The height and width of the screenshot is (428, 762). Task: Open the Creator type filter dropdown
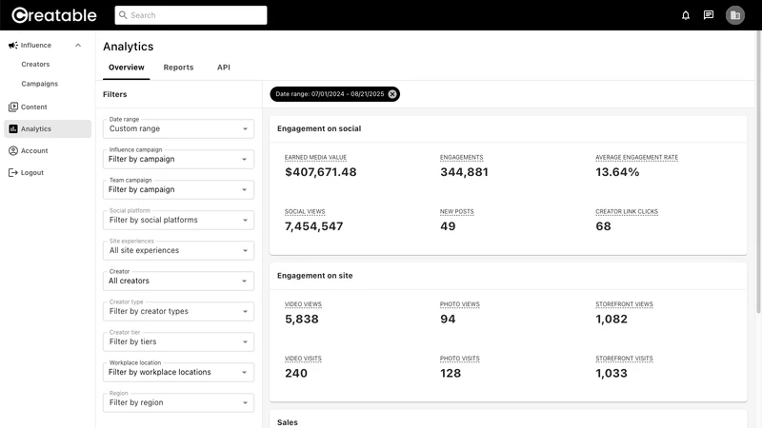(x=178, y=312)
